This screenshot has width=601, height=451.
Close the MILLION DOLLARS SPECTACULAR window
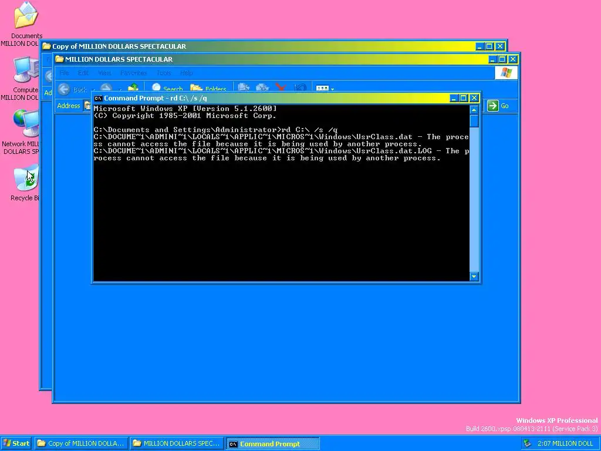513,59
